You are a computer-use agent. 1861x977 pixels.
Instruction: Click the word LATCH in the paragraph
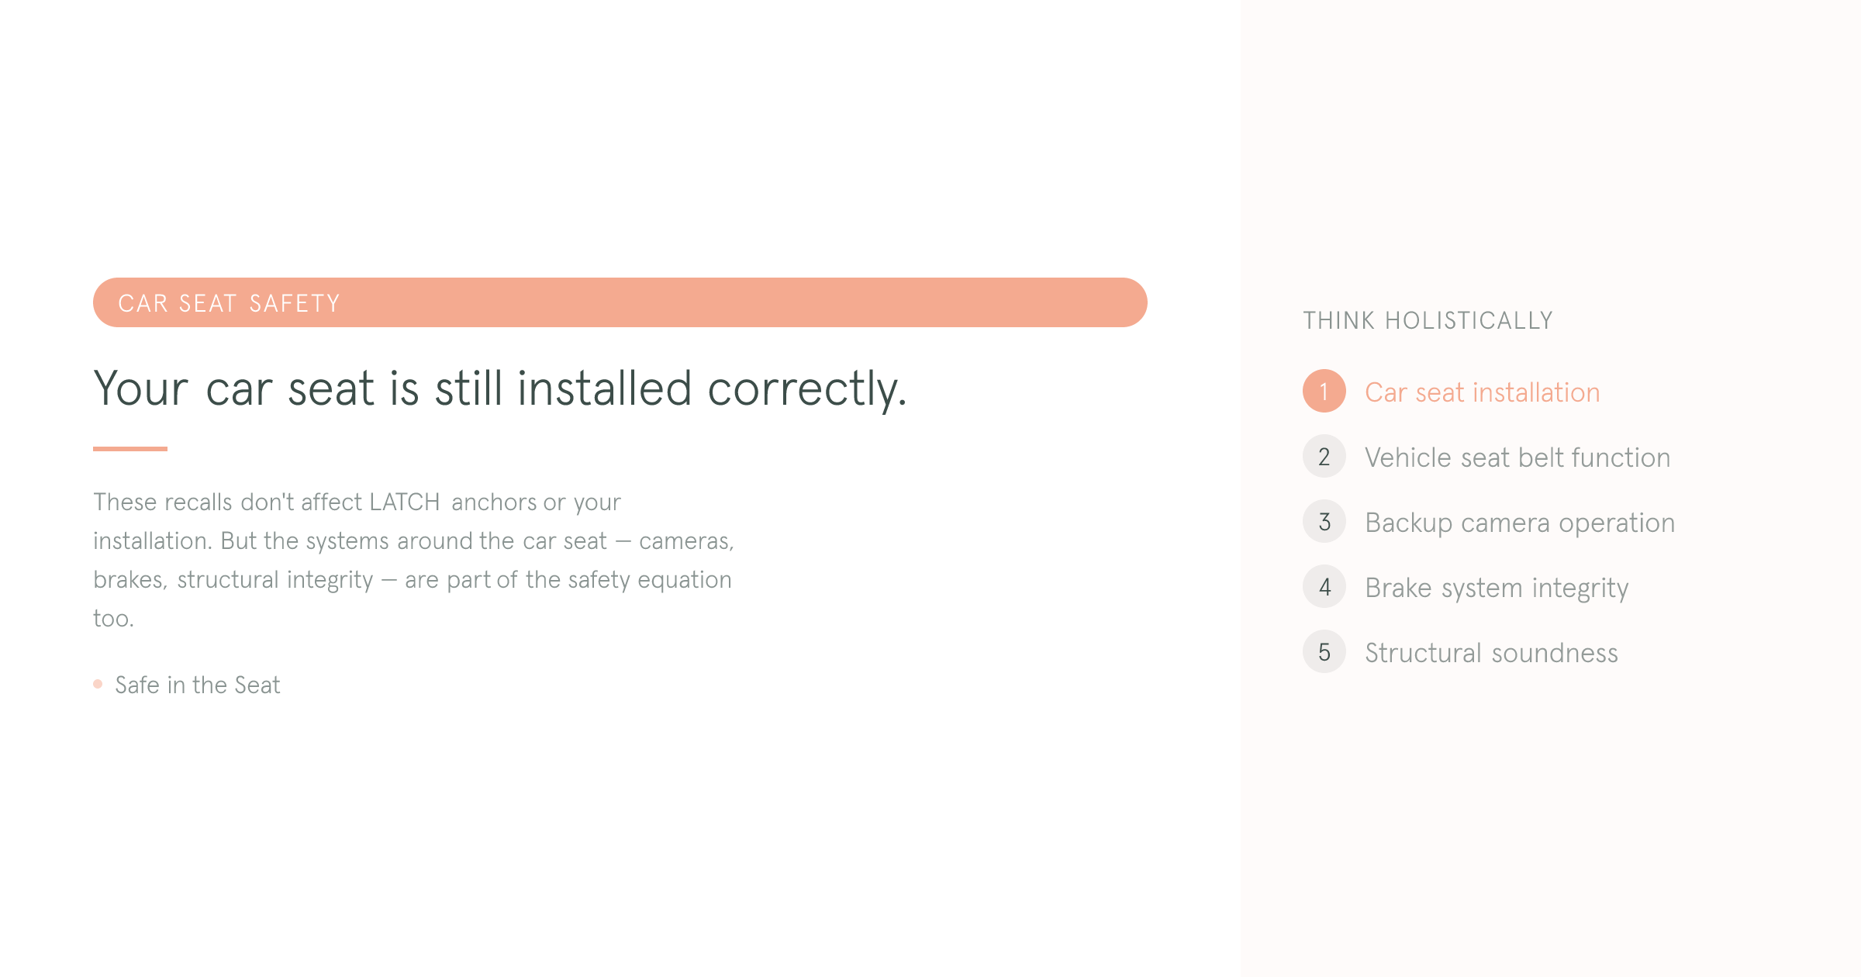click(404, 502)
